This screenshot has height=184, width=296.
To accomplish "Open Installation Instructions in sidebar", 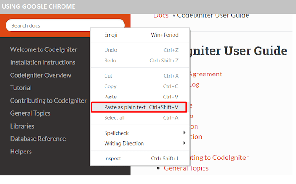I will 43,62.
